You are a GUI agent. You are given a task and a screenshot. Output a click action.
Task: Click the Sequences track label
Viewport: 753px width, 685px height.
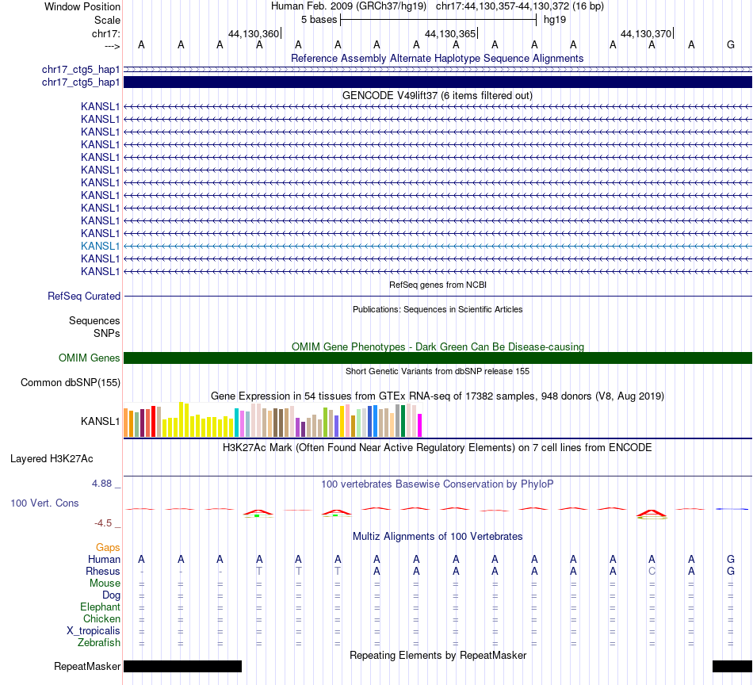(94, 320)
